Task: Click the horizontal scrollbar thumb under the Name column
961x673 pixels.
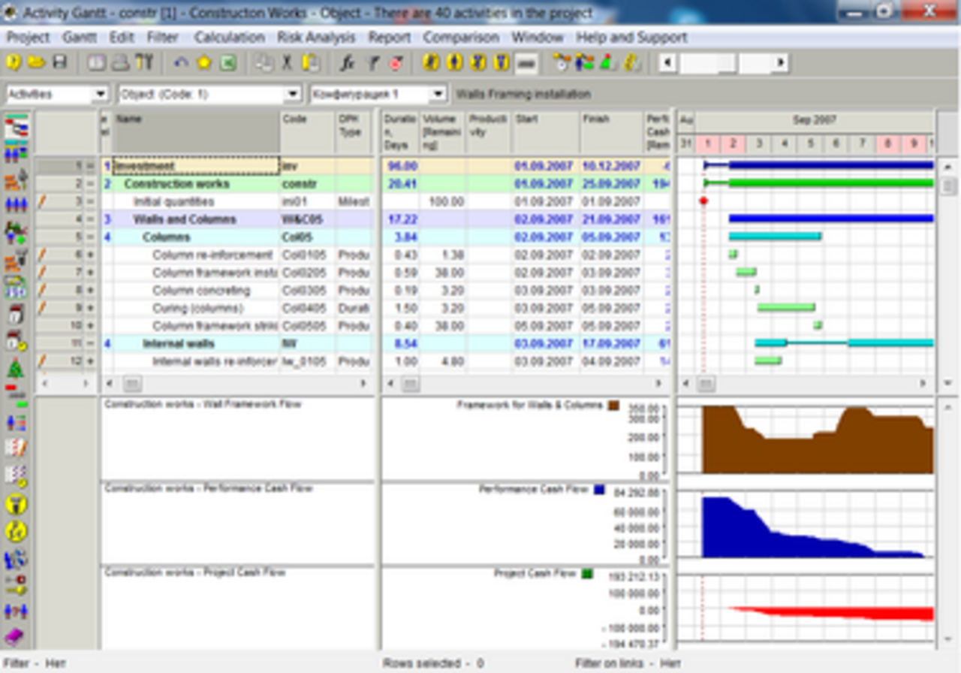Action: (132, 385)
